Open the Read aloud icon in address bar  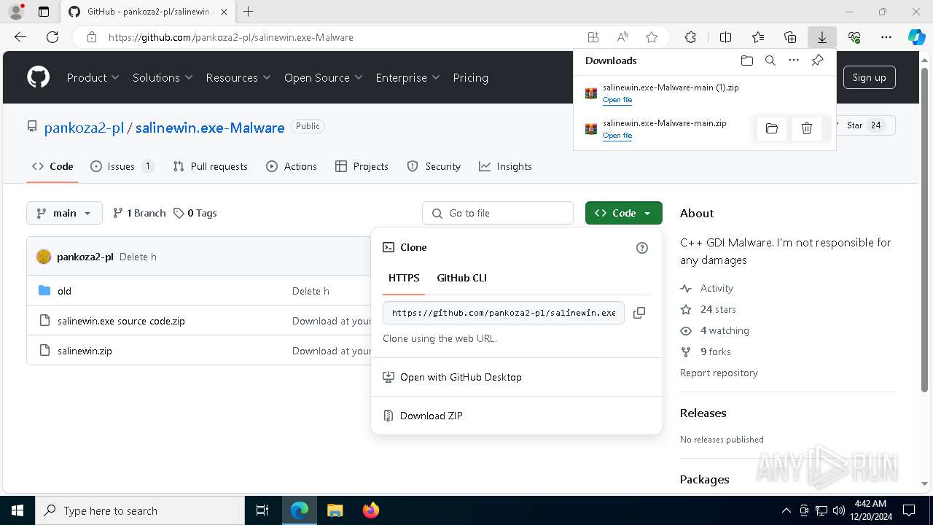[x=622, y=37]
